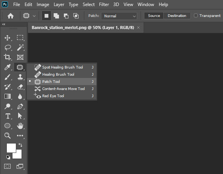
Task: Open the Edit Toolbar three-dots menu
Action: tap(20, 136)
